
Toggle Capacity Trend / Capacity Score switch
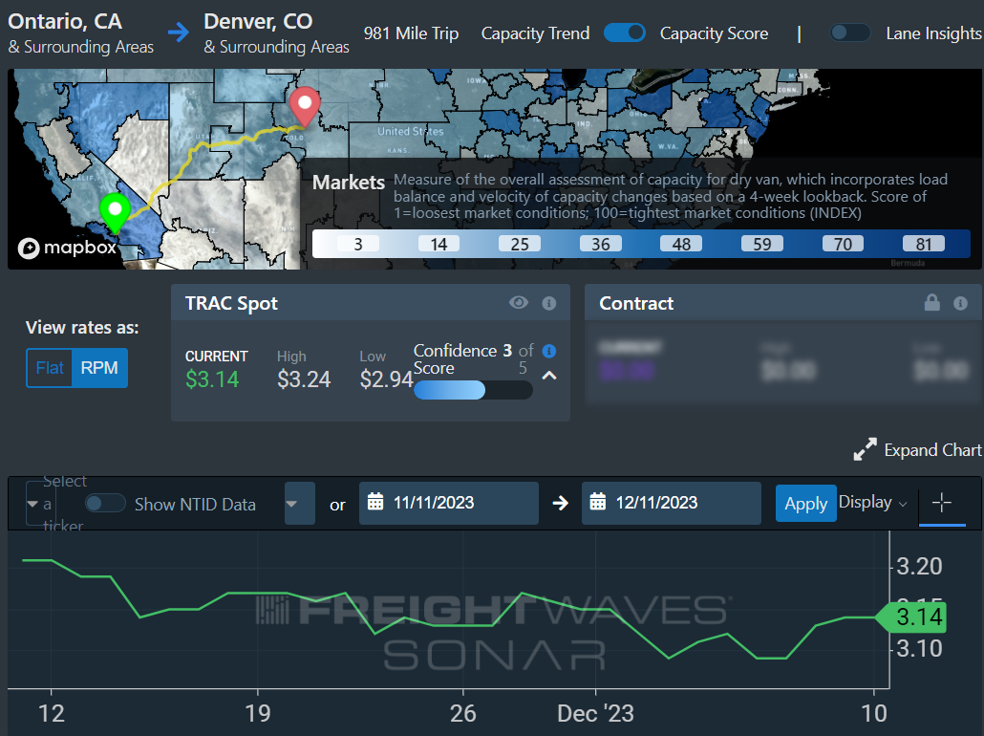coord(625,32)
